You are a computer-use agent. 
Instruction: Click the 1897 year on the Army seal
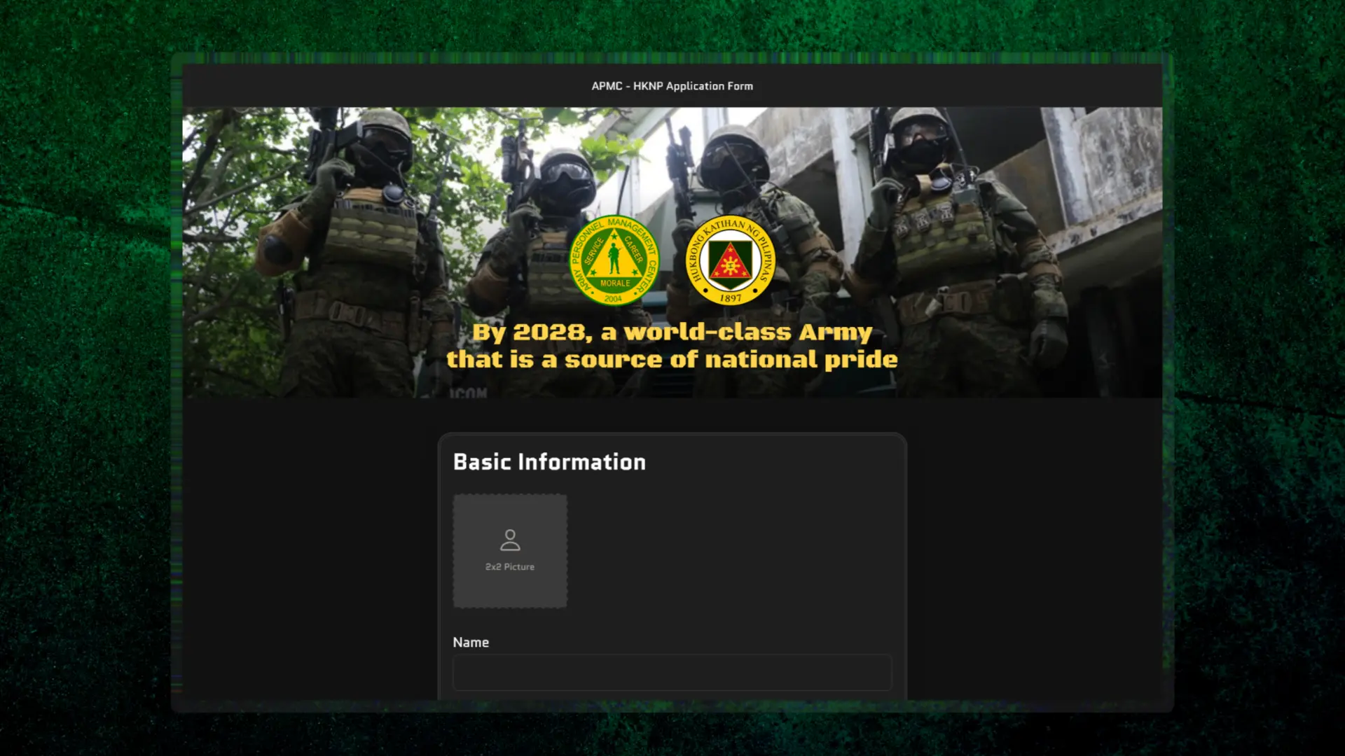(x=731, y=298)
